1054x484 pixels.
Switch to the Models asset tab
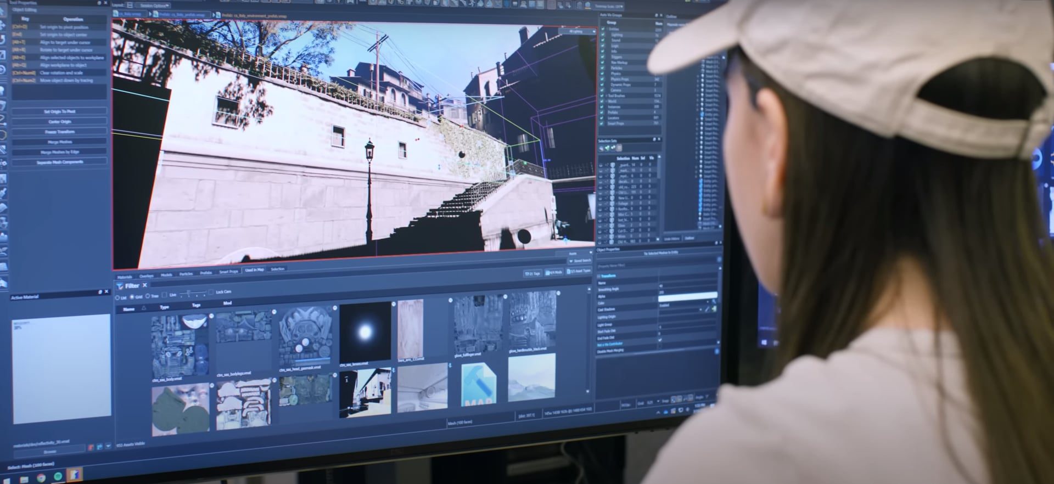point(166,275)
